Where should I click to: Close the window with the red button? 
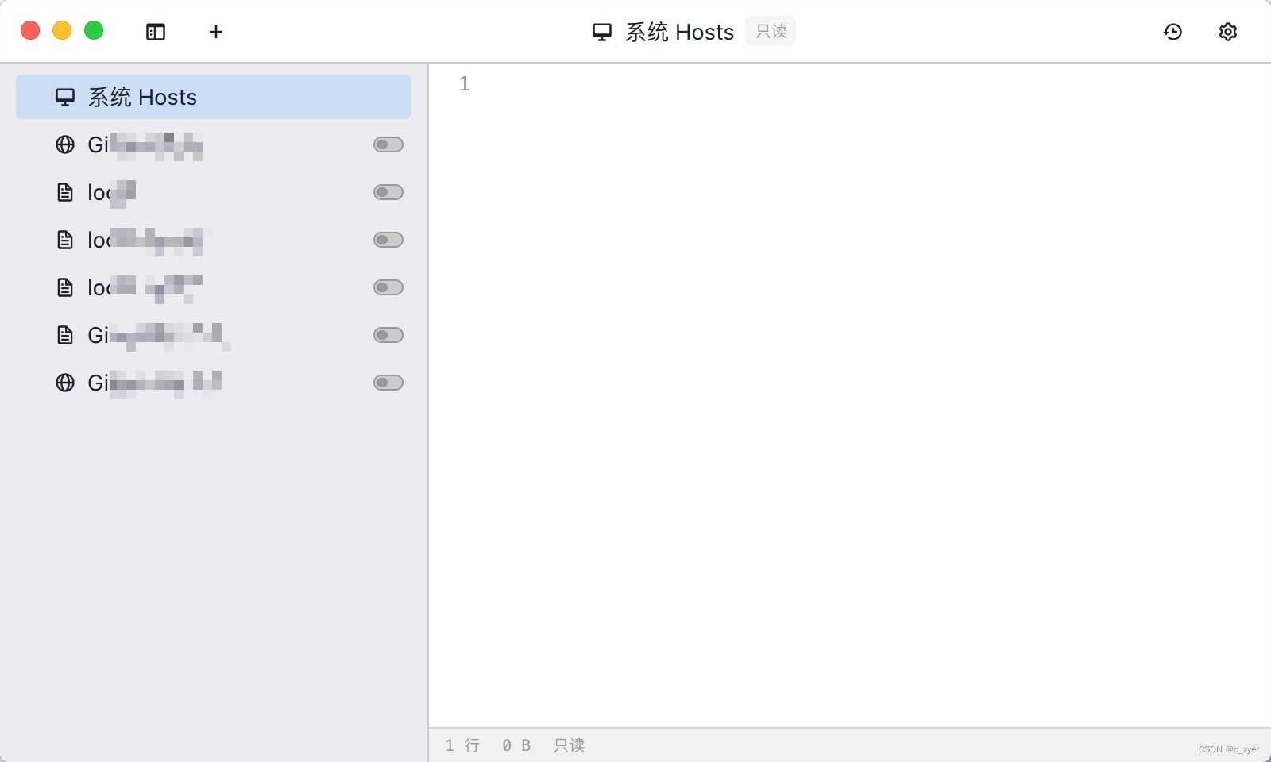pos(30,30)
